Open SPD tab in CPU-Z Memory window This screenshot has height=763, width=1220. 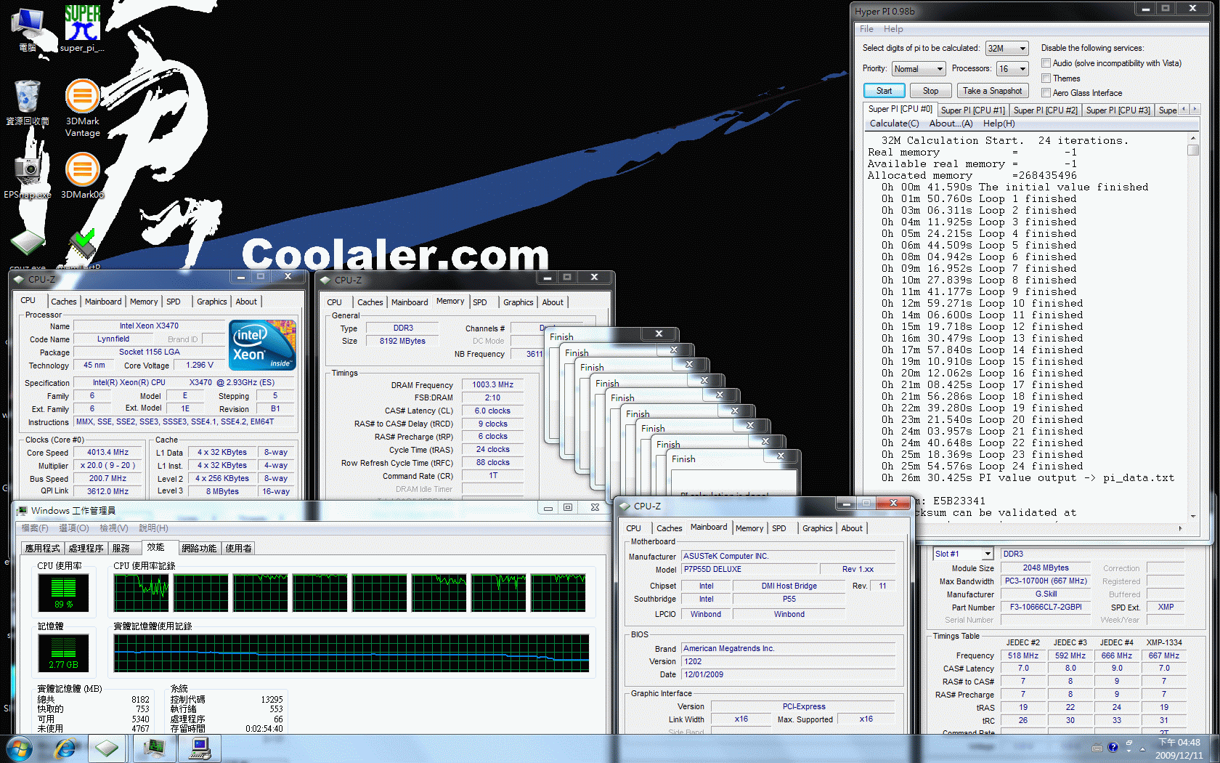click(480, 302)
